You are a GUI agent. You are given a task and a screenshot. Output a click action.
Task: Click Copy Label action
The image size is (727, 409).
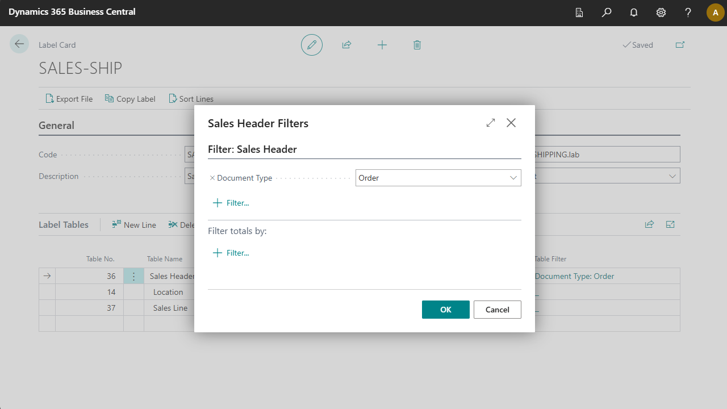(130, 99)
